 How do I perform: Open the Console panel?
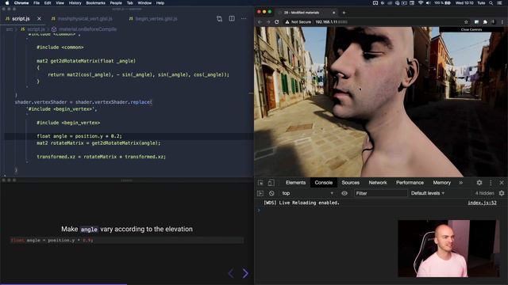pos(323,183)
